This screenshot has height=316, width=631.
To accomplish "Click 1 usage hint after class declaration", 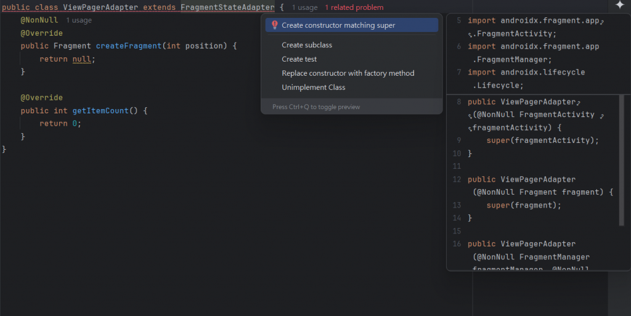I will coord(304,7).
